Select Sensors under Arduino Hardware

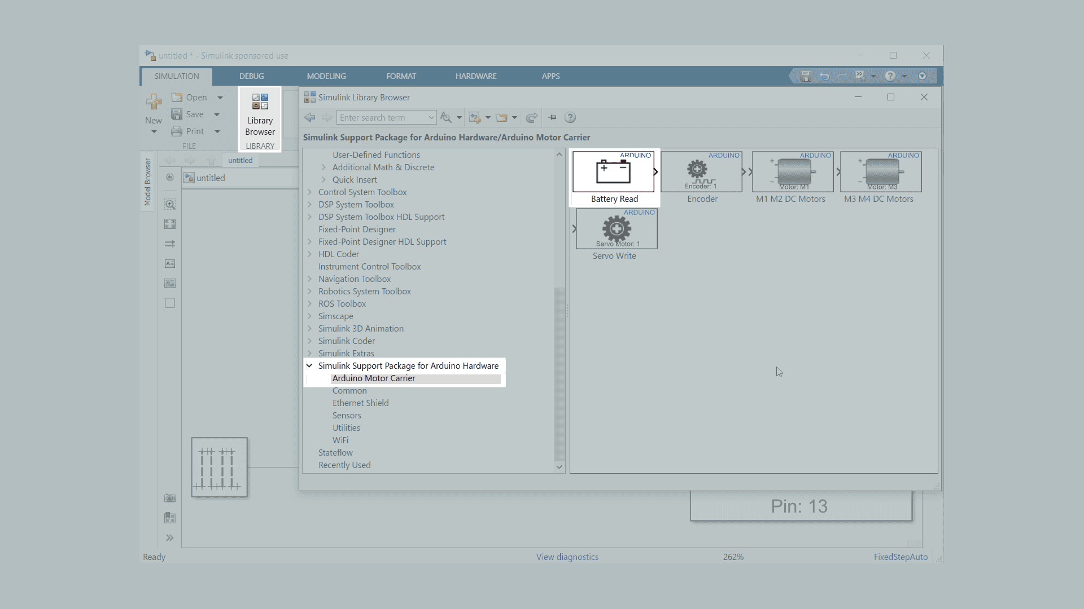coord(347,416)
